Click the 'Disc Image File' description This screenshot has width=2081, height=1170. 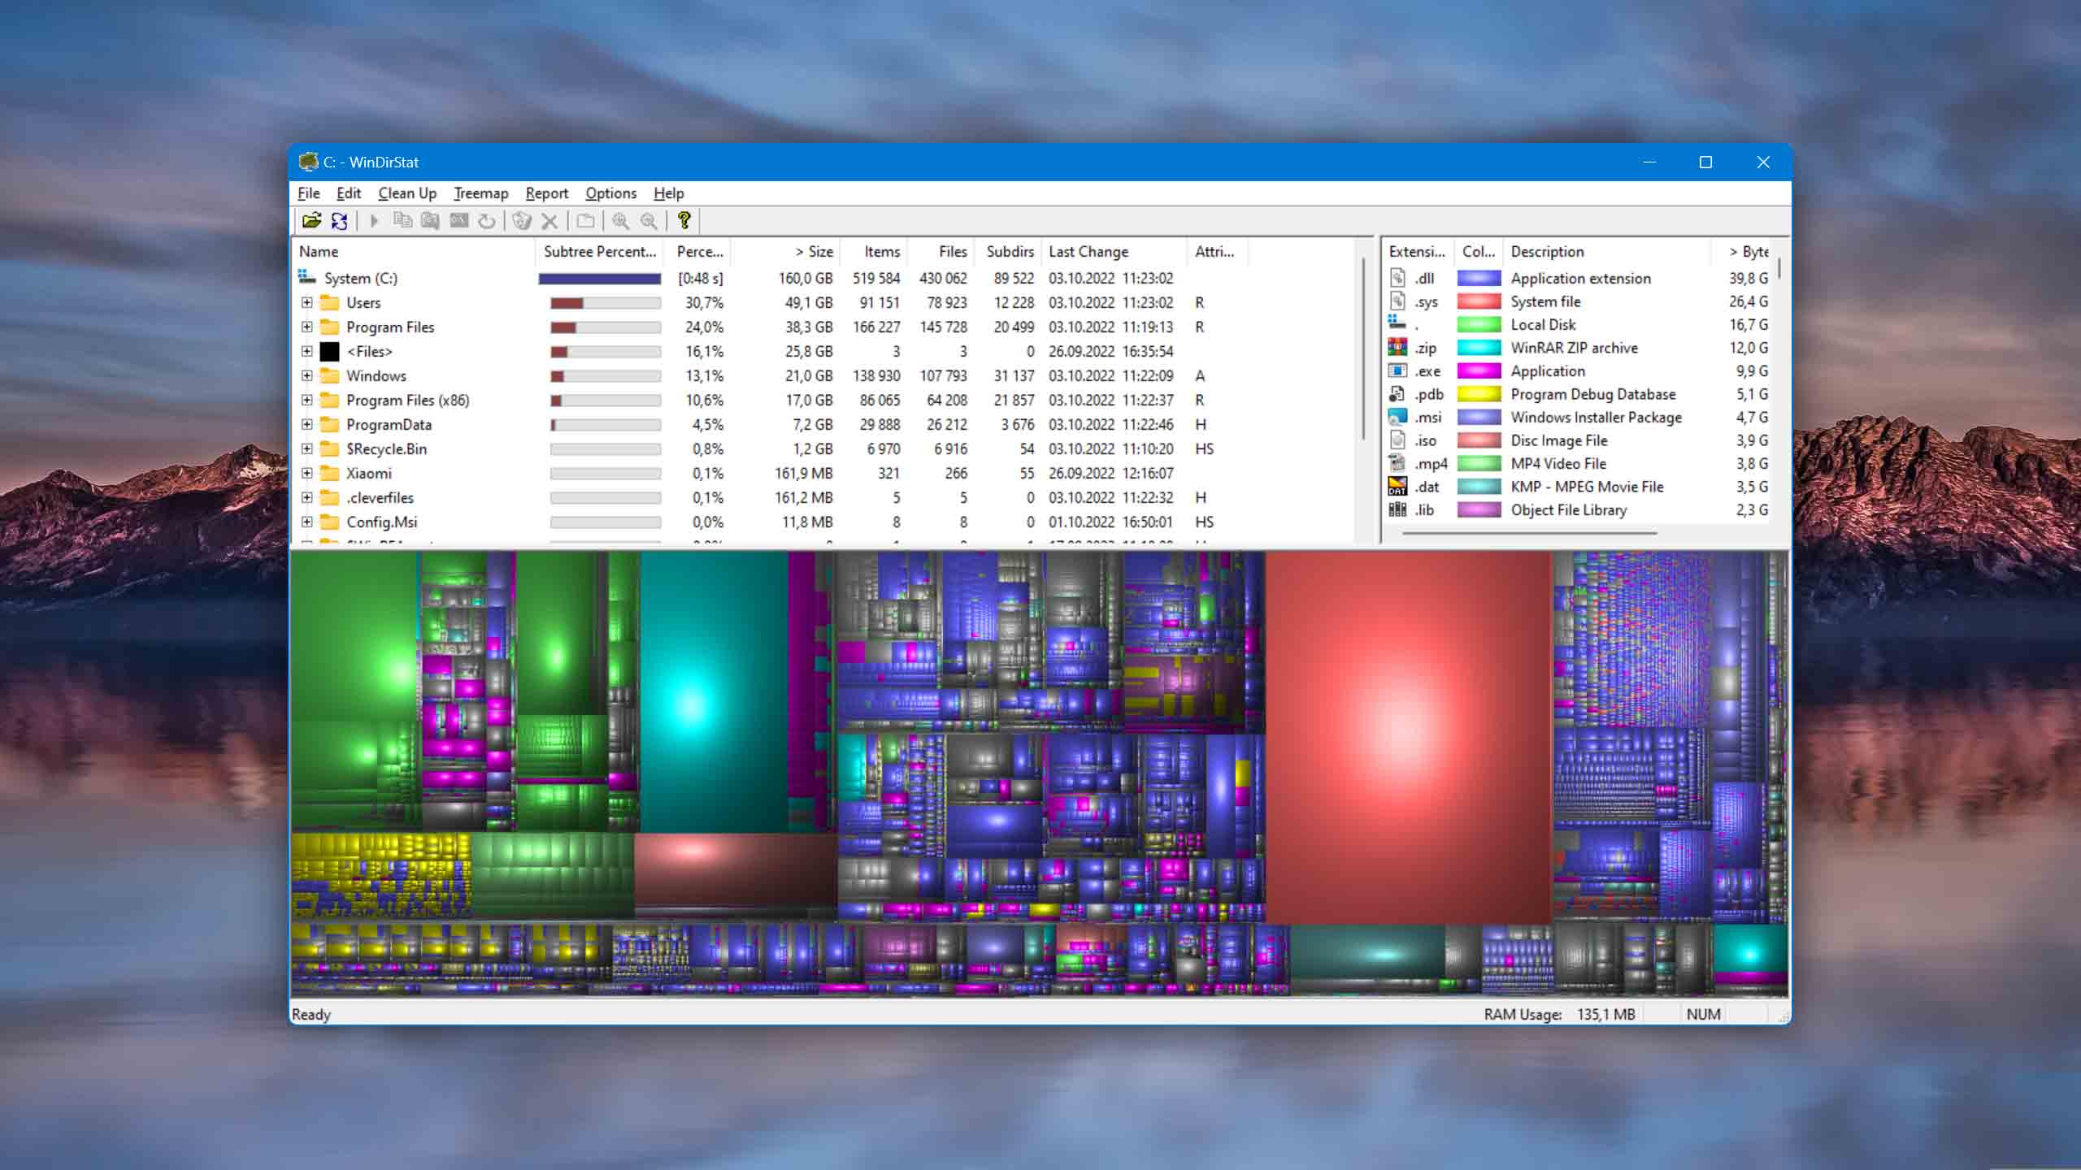point(1558,440)
